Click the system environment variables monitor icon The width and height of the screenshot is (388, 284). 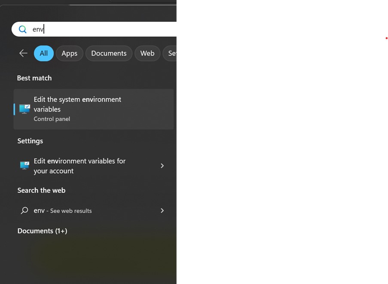[x=24, y=109]
